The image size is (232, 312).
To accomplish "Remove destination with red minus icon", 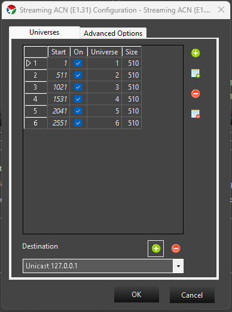I will (x=176, y=249).
